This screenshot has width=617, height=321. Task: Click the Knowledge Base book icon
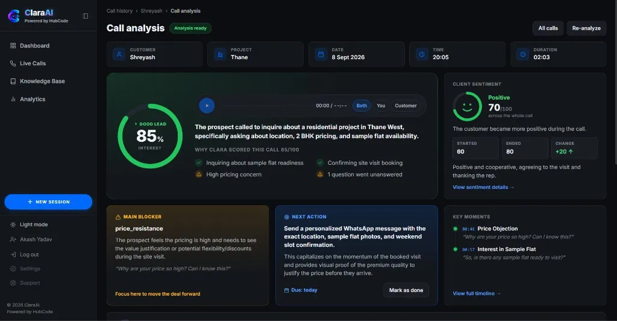13,81
